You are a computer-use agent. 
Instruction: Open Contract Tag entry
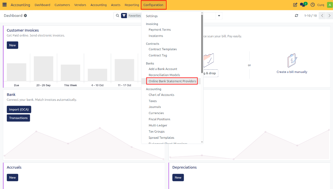coord(158,55)
